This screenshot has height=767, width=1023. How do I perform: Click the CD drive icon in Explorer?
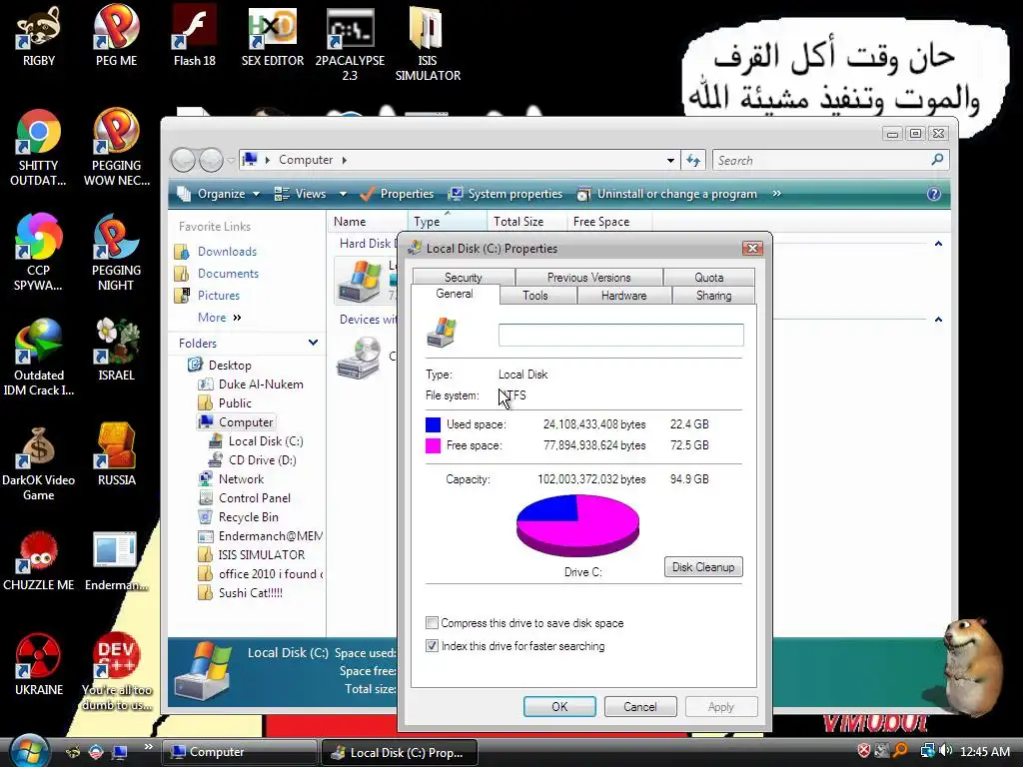[359, 358]
